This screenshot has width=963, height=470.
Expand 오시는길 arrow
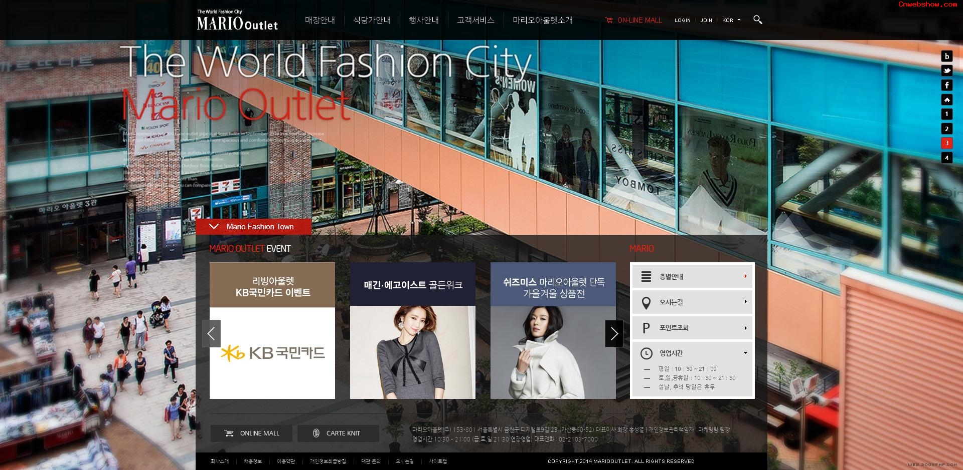point(745,302)
